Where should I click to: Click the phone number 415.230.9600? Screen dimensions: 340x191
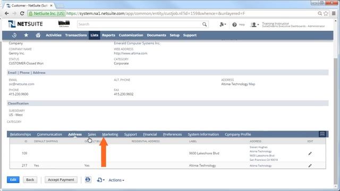[19, 94]
